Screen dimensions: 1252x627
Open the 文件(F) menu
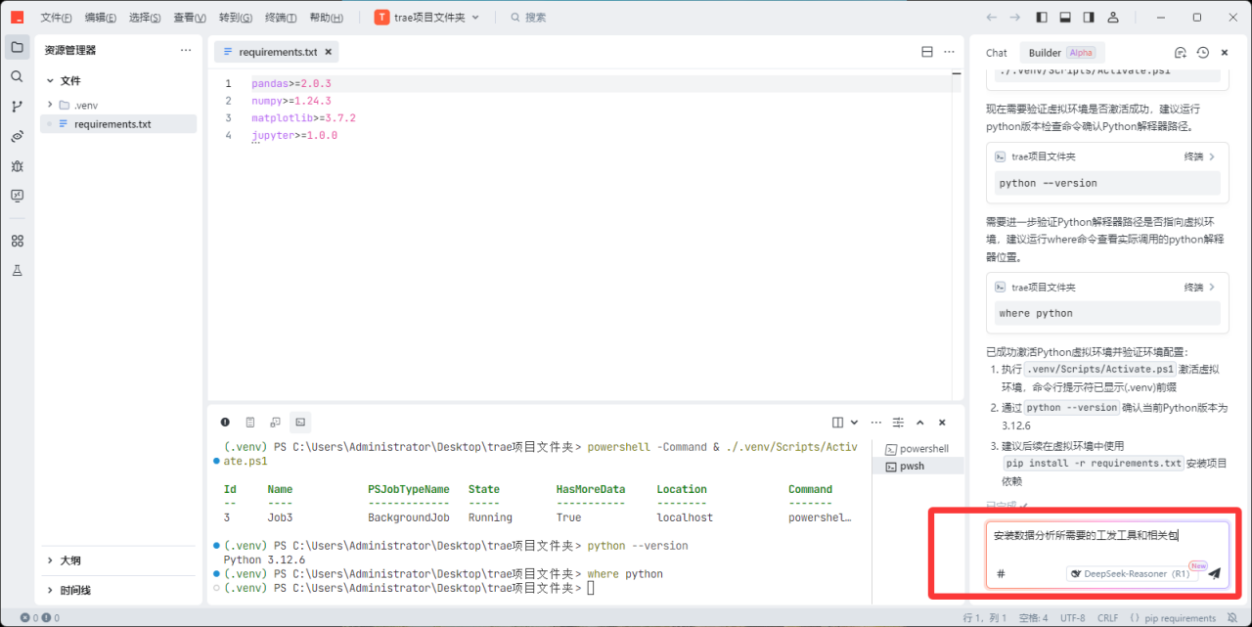[x=56, y=18]
